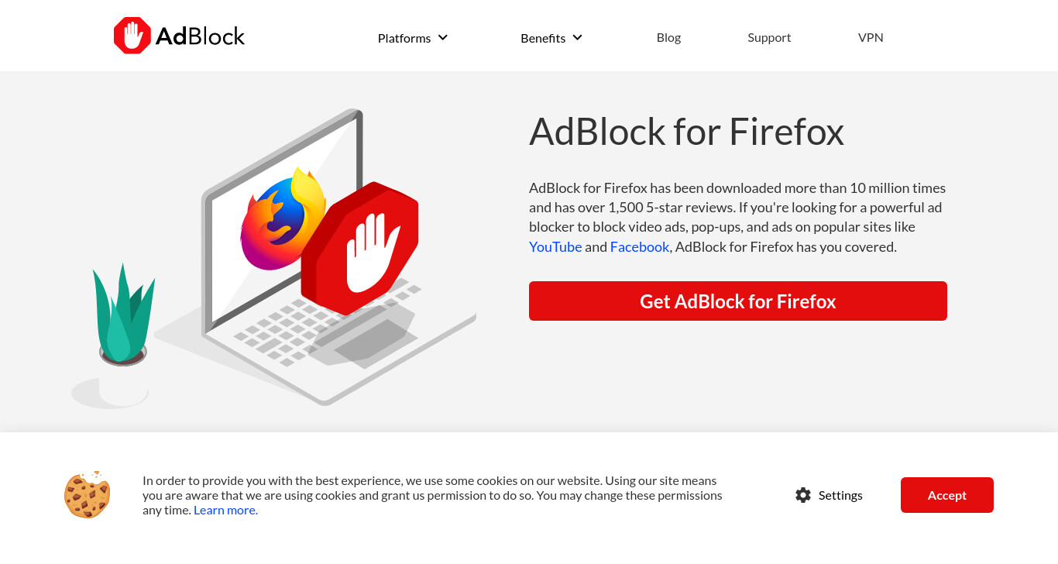Open cookie Settings

click(x=829, y=495)
